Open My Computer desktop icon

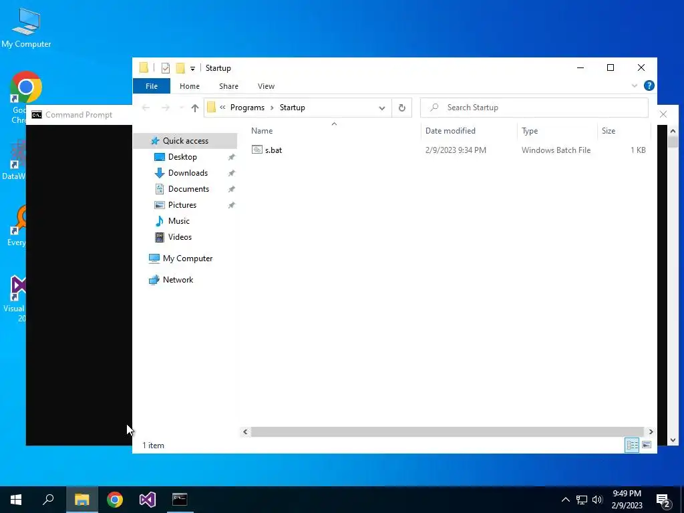(x=26, y=27)
